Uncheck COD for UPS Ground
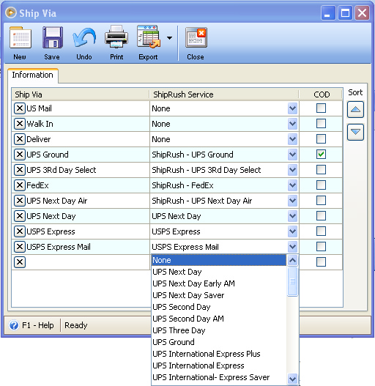375x386 pixels. click(x=321, y=154)
